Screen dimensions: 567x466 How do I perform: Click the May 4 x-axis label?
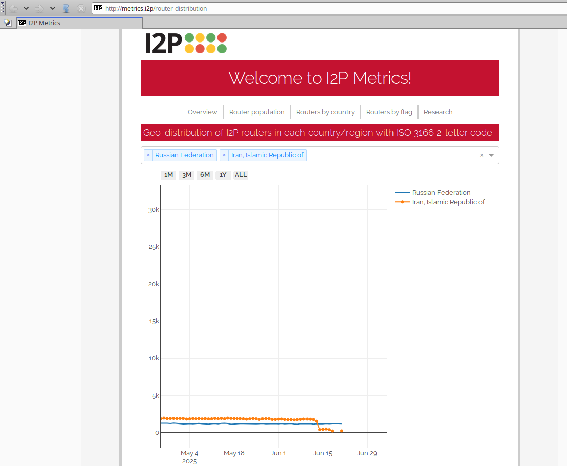[x=190, y=453]
